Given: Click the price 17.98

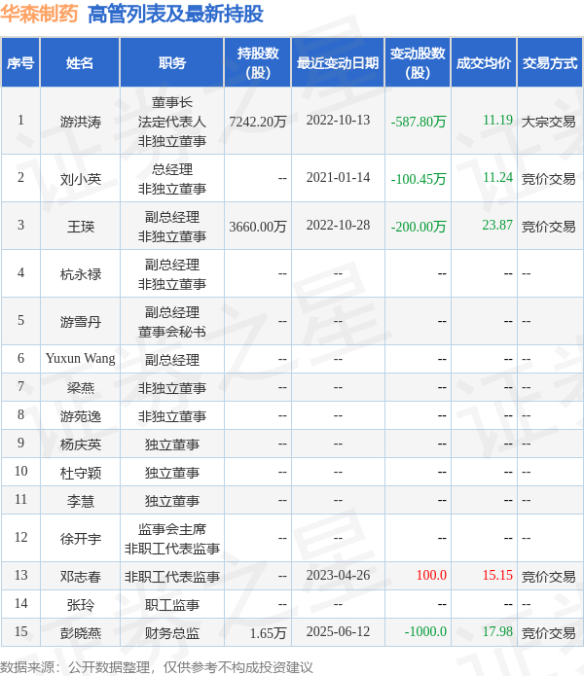Looking at the screenshot, I should tap(497, 631).
